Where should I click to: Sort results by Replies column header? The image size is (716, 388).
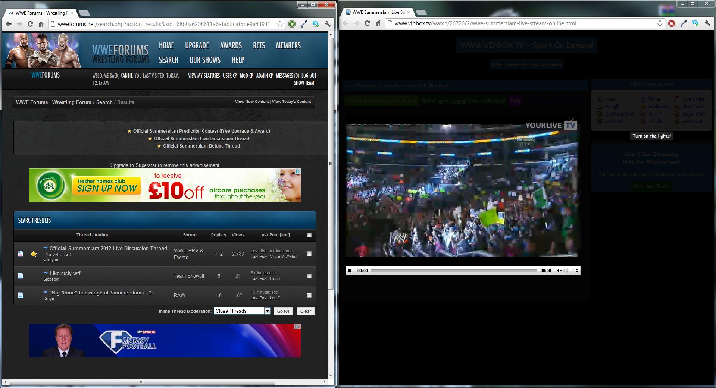coord(219,235)
